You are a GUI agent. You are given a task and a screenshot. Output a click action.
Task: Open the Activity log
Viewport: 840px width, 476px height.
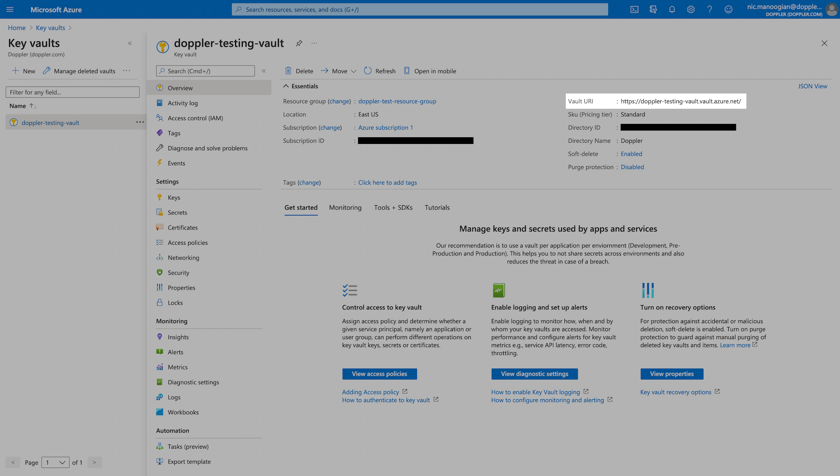[182, 103]
